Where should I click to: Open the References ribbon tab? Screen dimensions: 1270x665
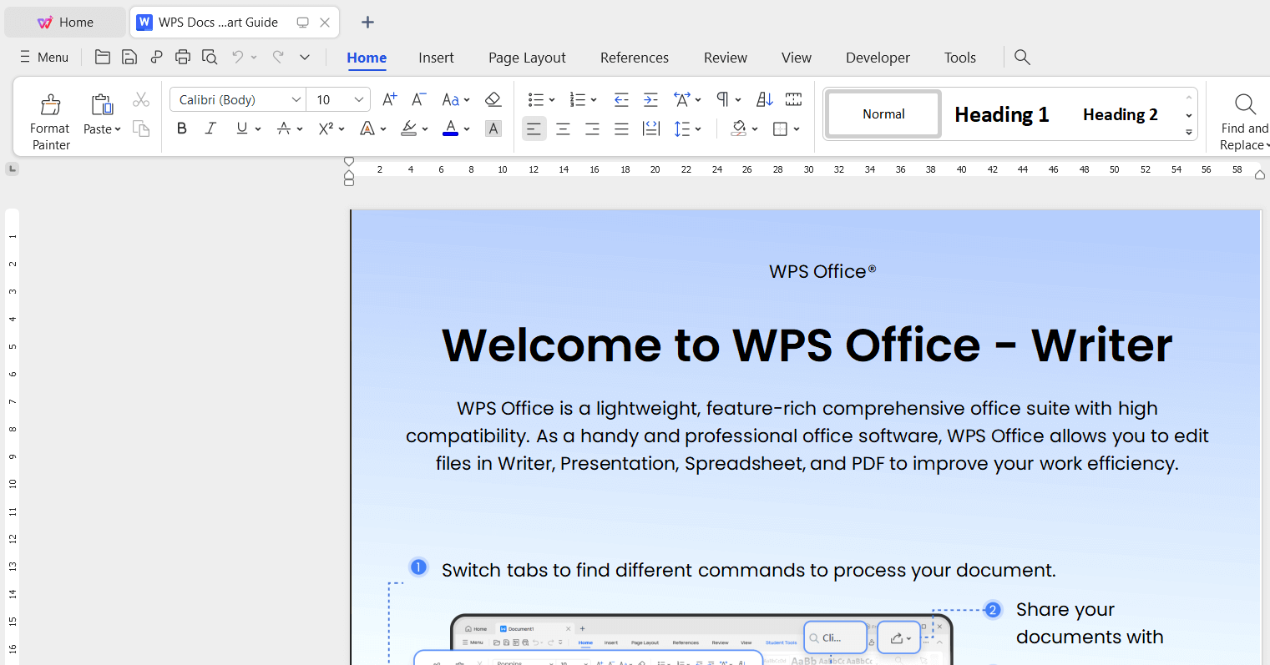point(634,57)
